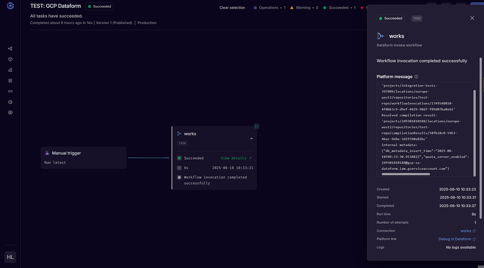This screenshot has height=268, width=484.
Task: Click the Created value 2025-06-10 10:33:23
Action: pos(457,189)
